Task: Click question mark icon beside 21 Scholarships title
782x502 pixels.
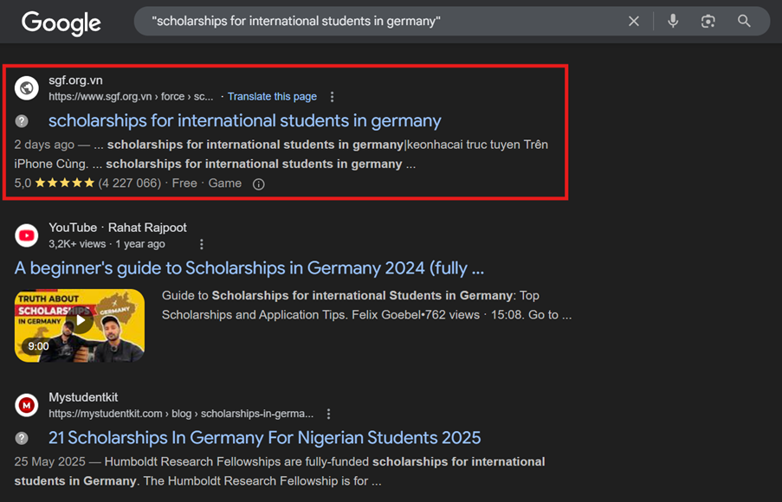Action: 22,438
